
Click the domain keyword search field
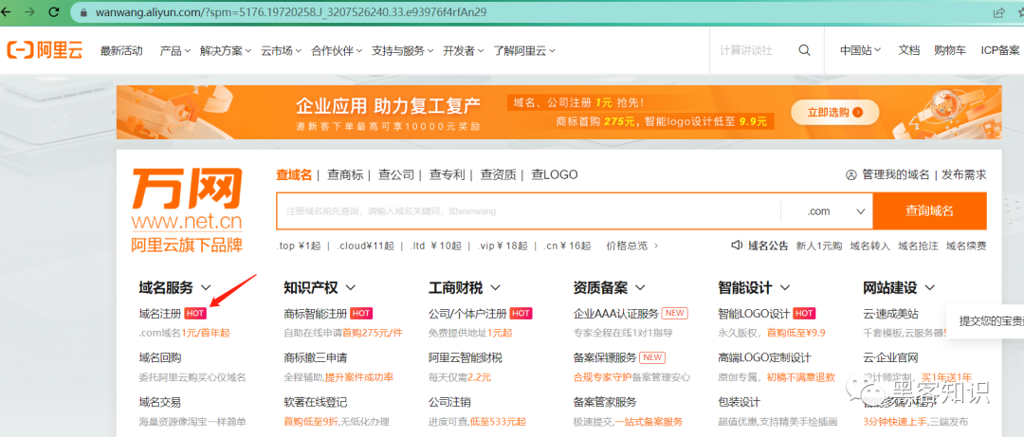point(529,211)
